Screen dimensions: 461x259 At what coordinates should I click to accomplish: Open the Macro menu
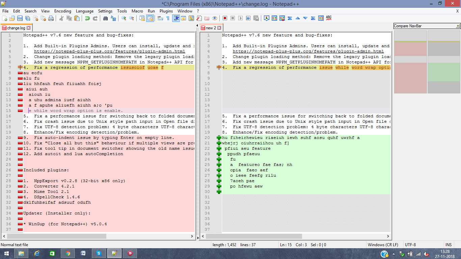point(137,11)
